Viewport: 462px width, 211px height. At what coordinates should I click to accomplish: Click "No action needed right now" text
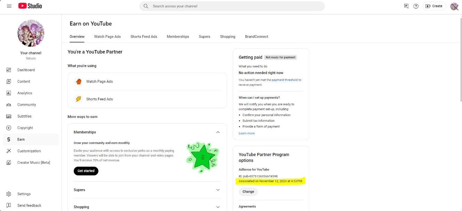click(x=261, y=73)
